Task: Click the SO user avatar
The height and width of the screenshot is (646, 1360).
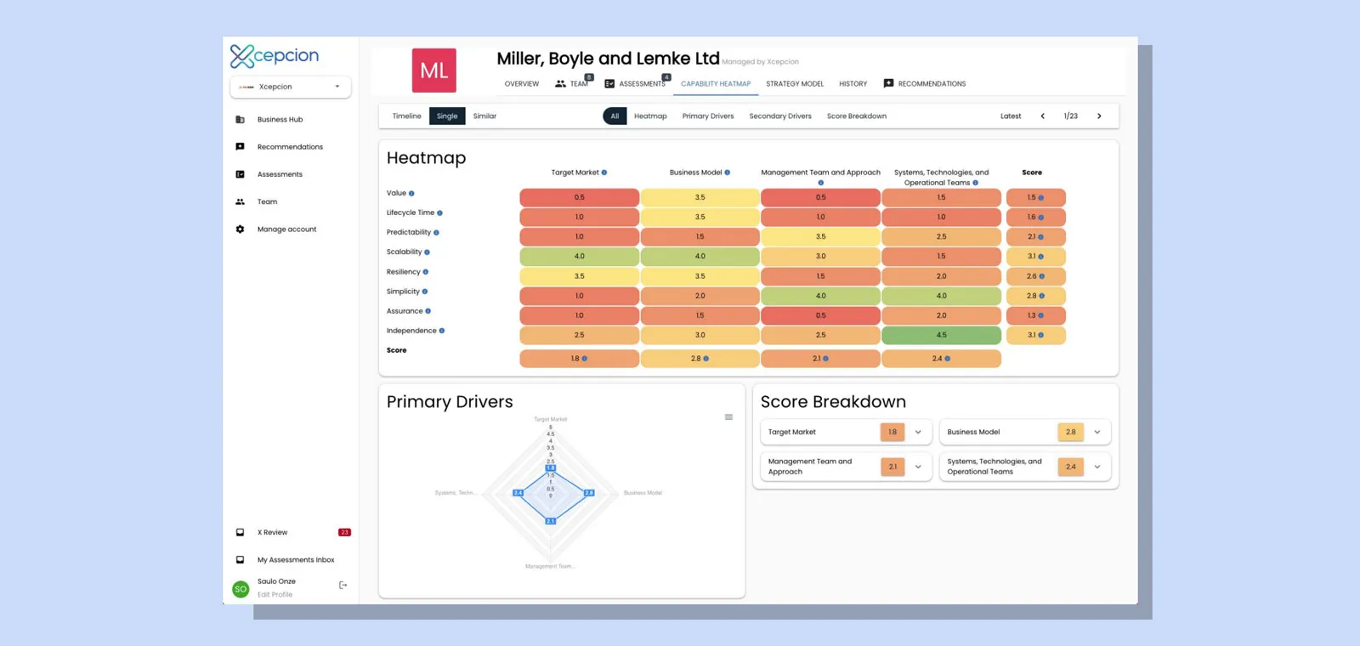Action: pyautogui.click(x=241, y=589)
